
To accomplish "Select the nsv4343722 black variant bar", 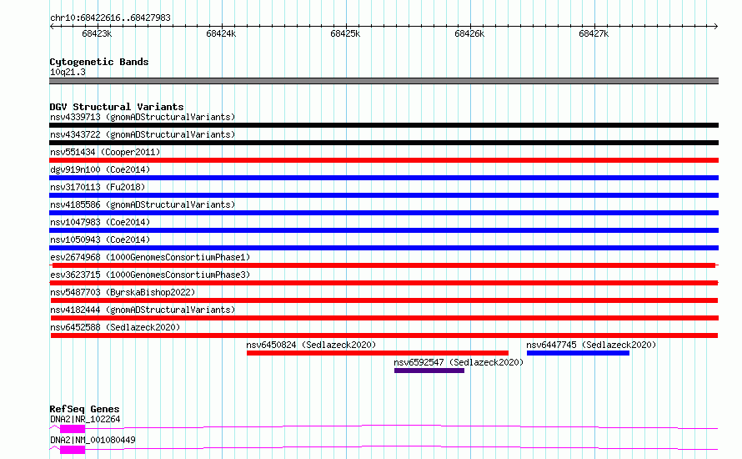I will 384,143.
